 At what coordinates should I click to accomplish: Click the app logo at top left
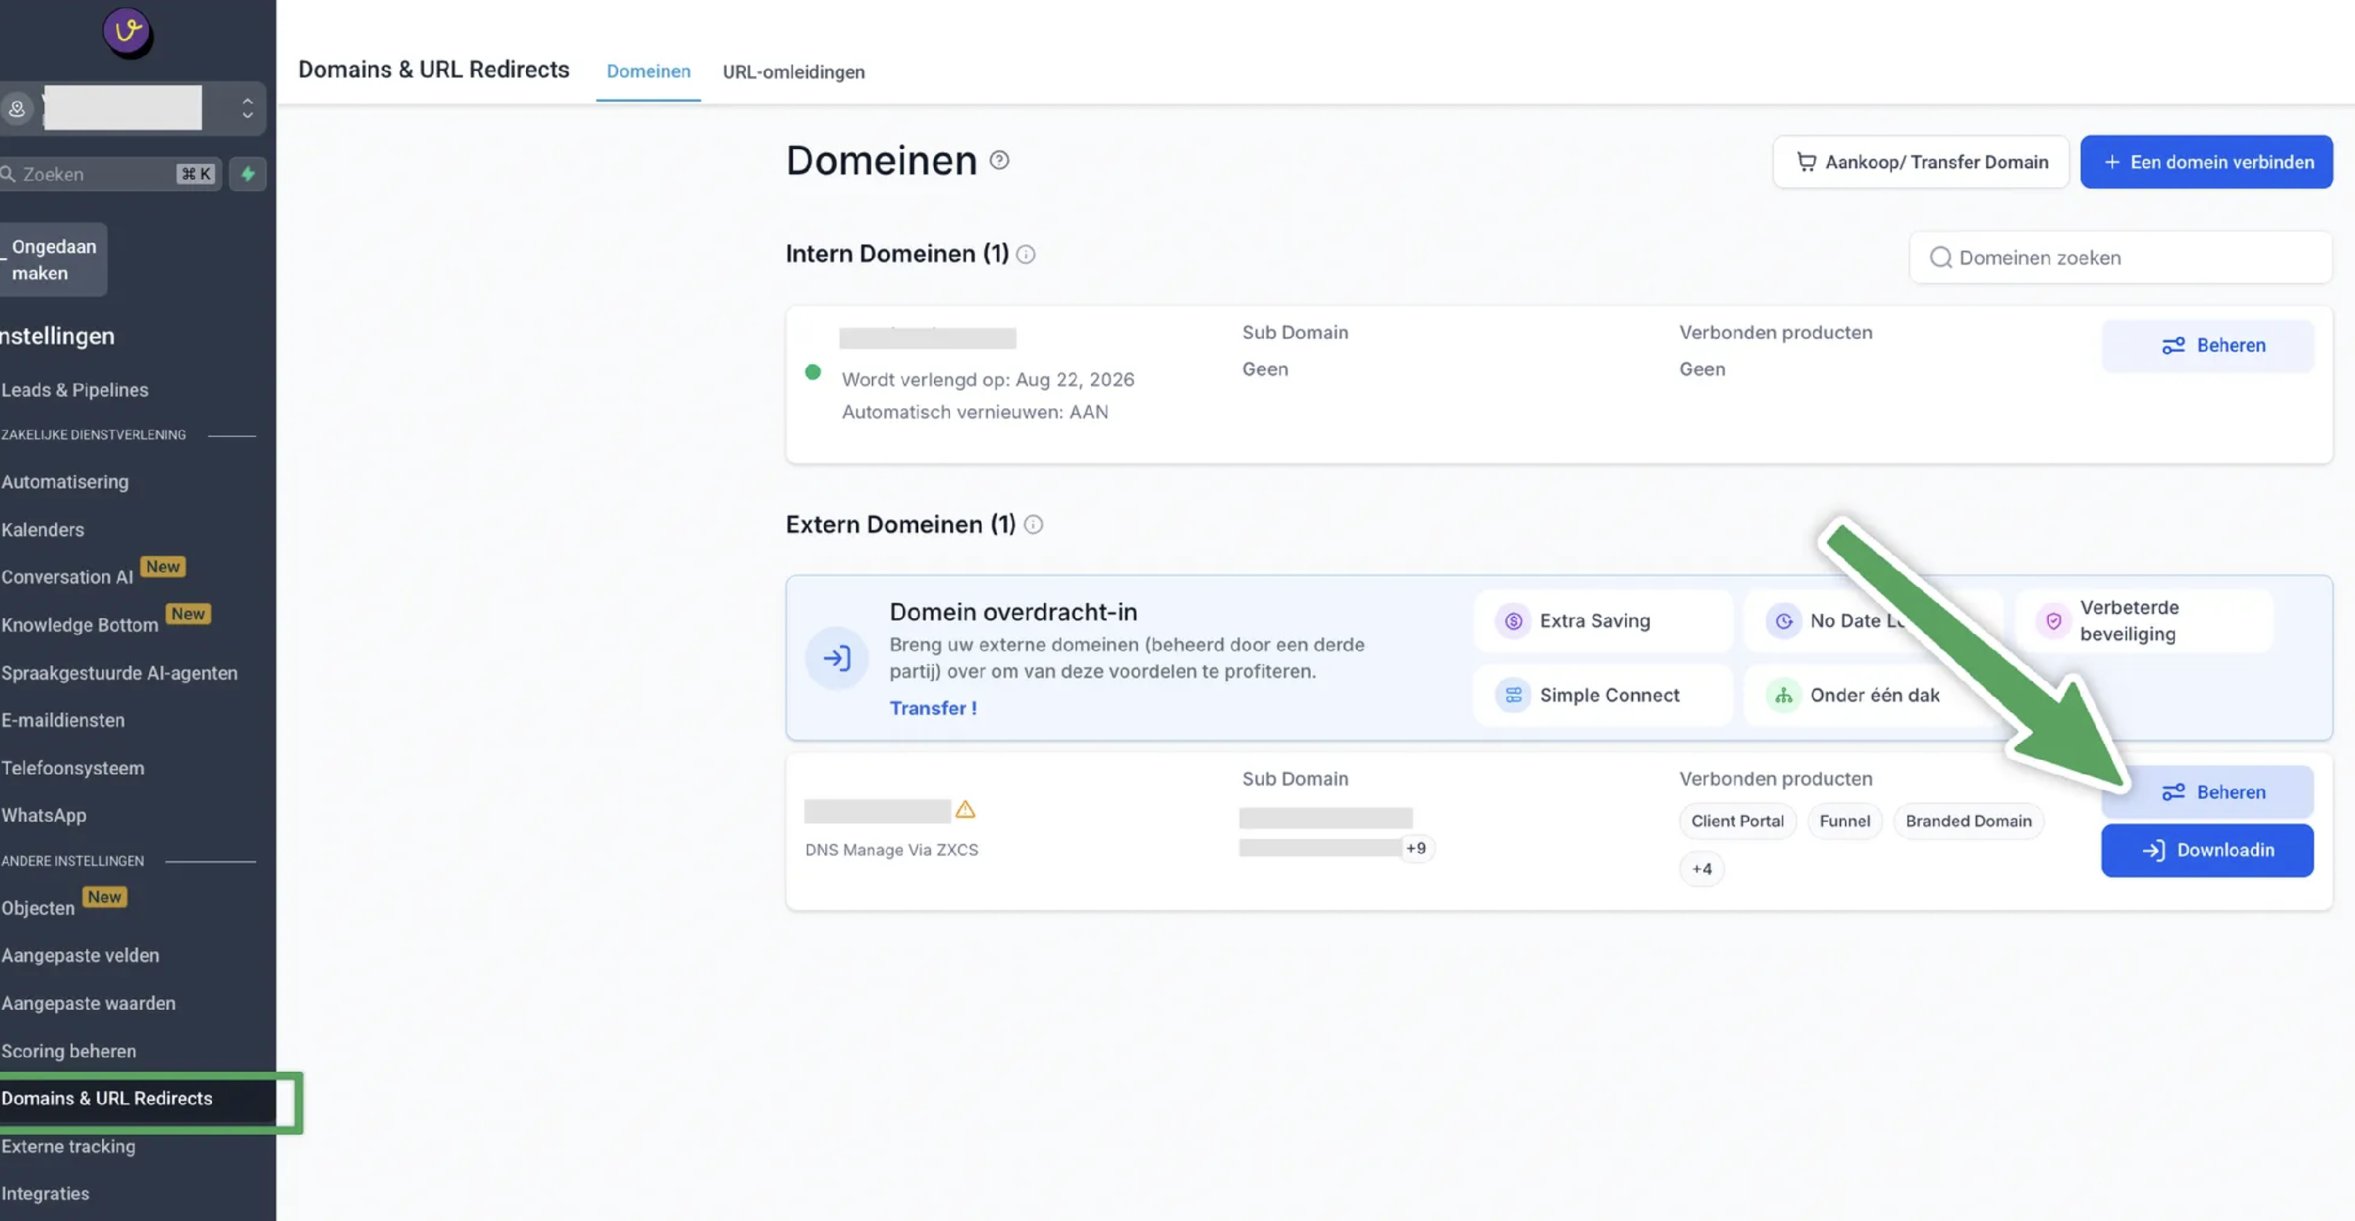click(x=127, y=32)
